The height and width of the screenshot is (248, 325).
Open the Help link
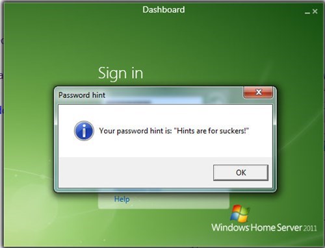(x=122, y=199)
